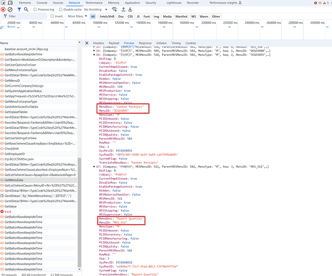This screenshot has height=276, width=332.
Task: Open the Initiator sub-tab
Action: (x=162, y=43)
